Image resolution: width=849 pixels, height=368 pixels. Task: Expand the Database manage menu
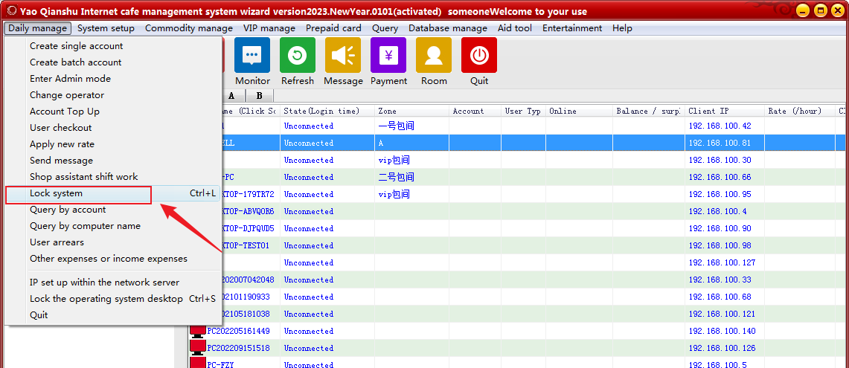[448, 28]
